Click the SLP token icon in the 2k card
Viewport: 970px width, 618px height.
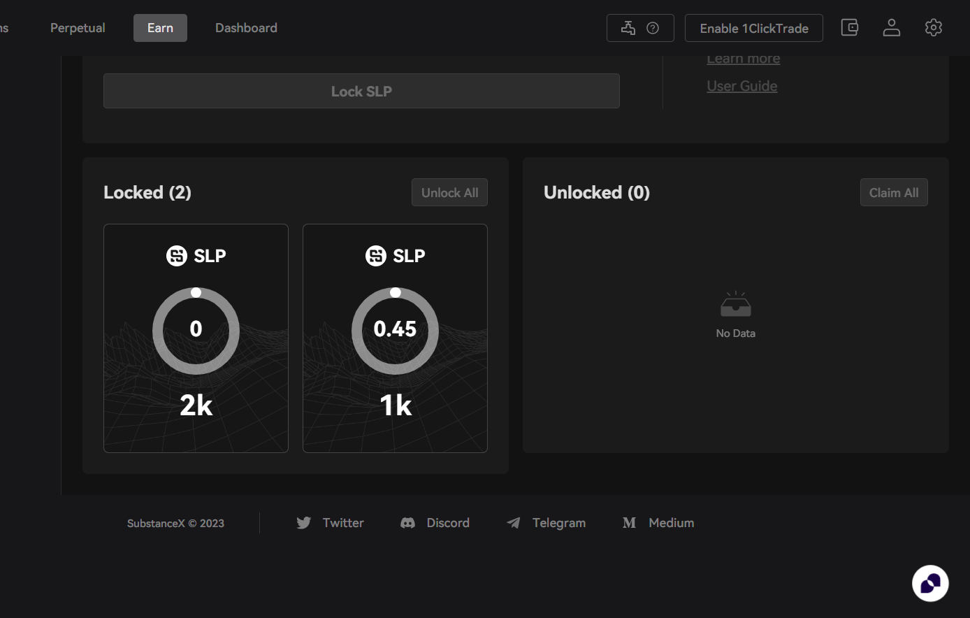tap(177, 256)
